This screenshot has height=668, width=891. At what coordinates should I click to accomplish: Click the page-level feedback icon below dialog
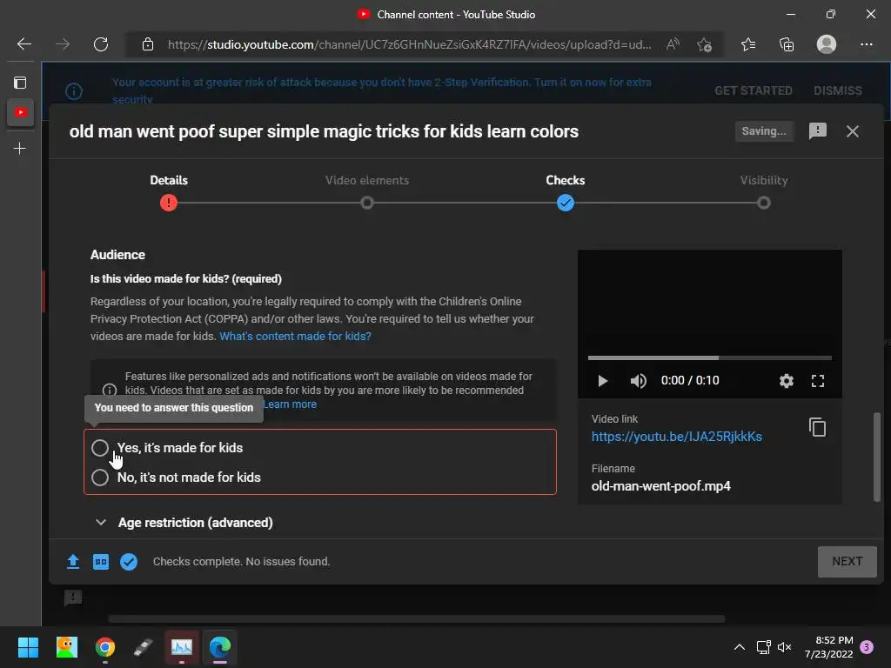coord(73,598)
